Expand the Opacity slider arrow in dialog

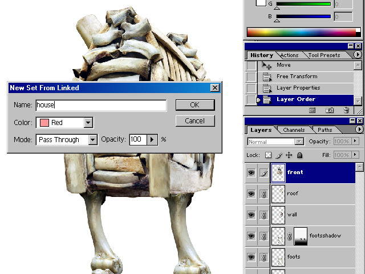tap(152, 140)
